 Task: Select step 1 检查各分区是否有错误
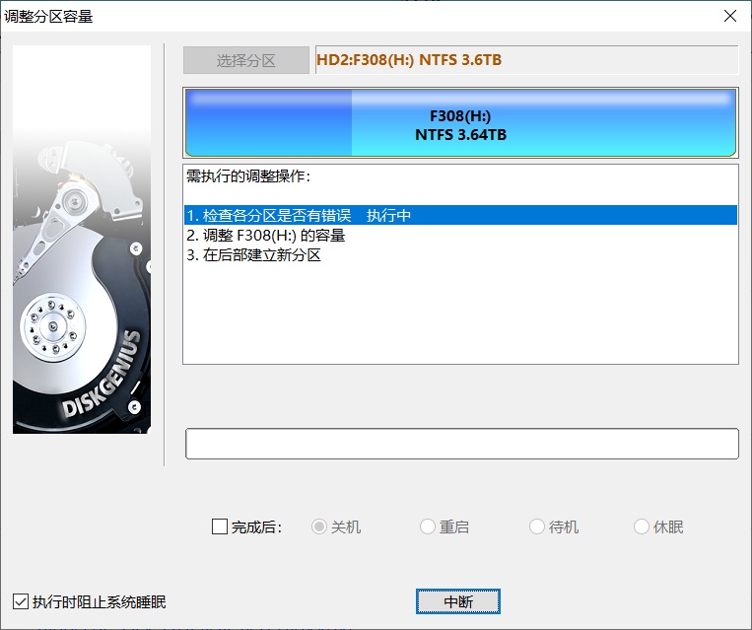pyautogui.click(x=460, y=215)
